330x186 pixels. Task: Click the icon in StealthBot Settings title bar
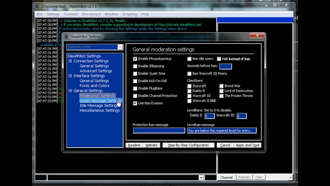coord(67,37)
